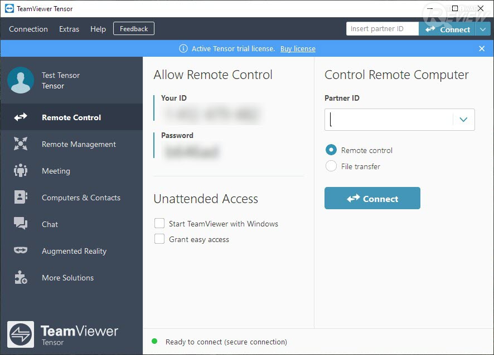Select the Meeting people icon
Image resolution: width=494 pixels, height=355 pixels.
(x=21, y=171)
